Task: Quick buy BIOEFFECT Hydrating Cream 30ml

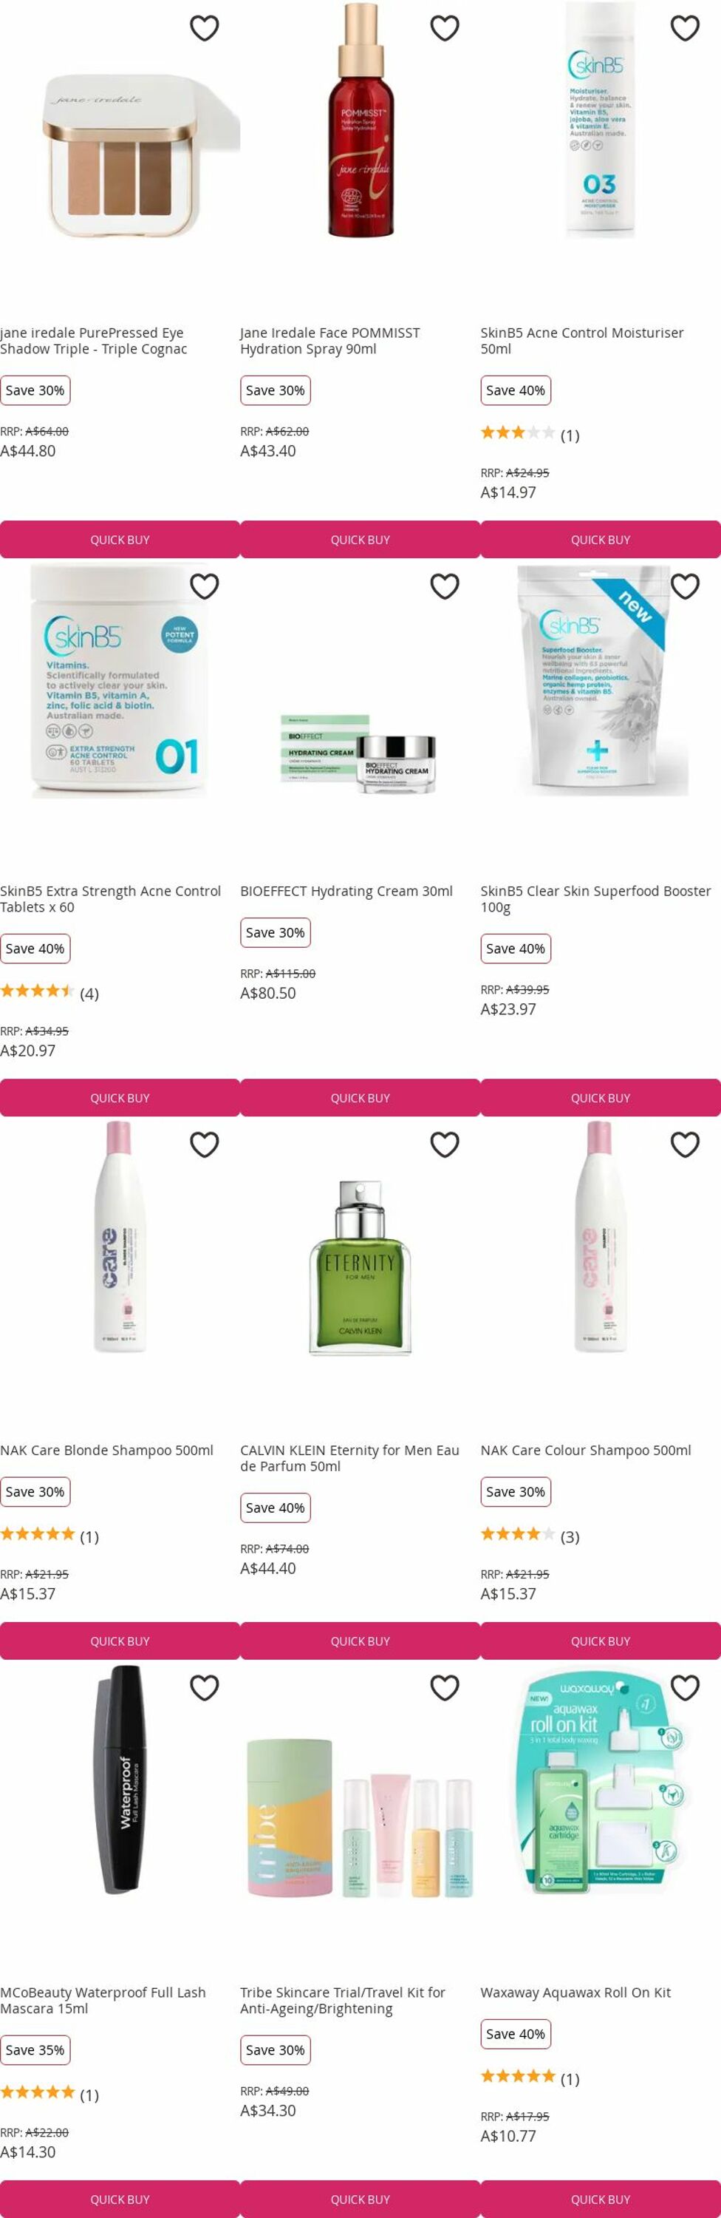Action: [x=360, y=1098]
